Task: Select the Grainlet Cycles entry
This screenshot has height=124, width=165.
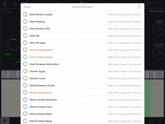Action: [x=82, y=78]
